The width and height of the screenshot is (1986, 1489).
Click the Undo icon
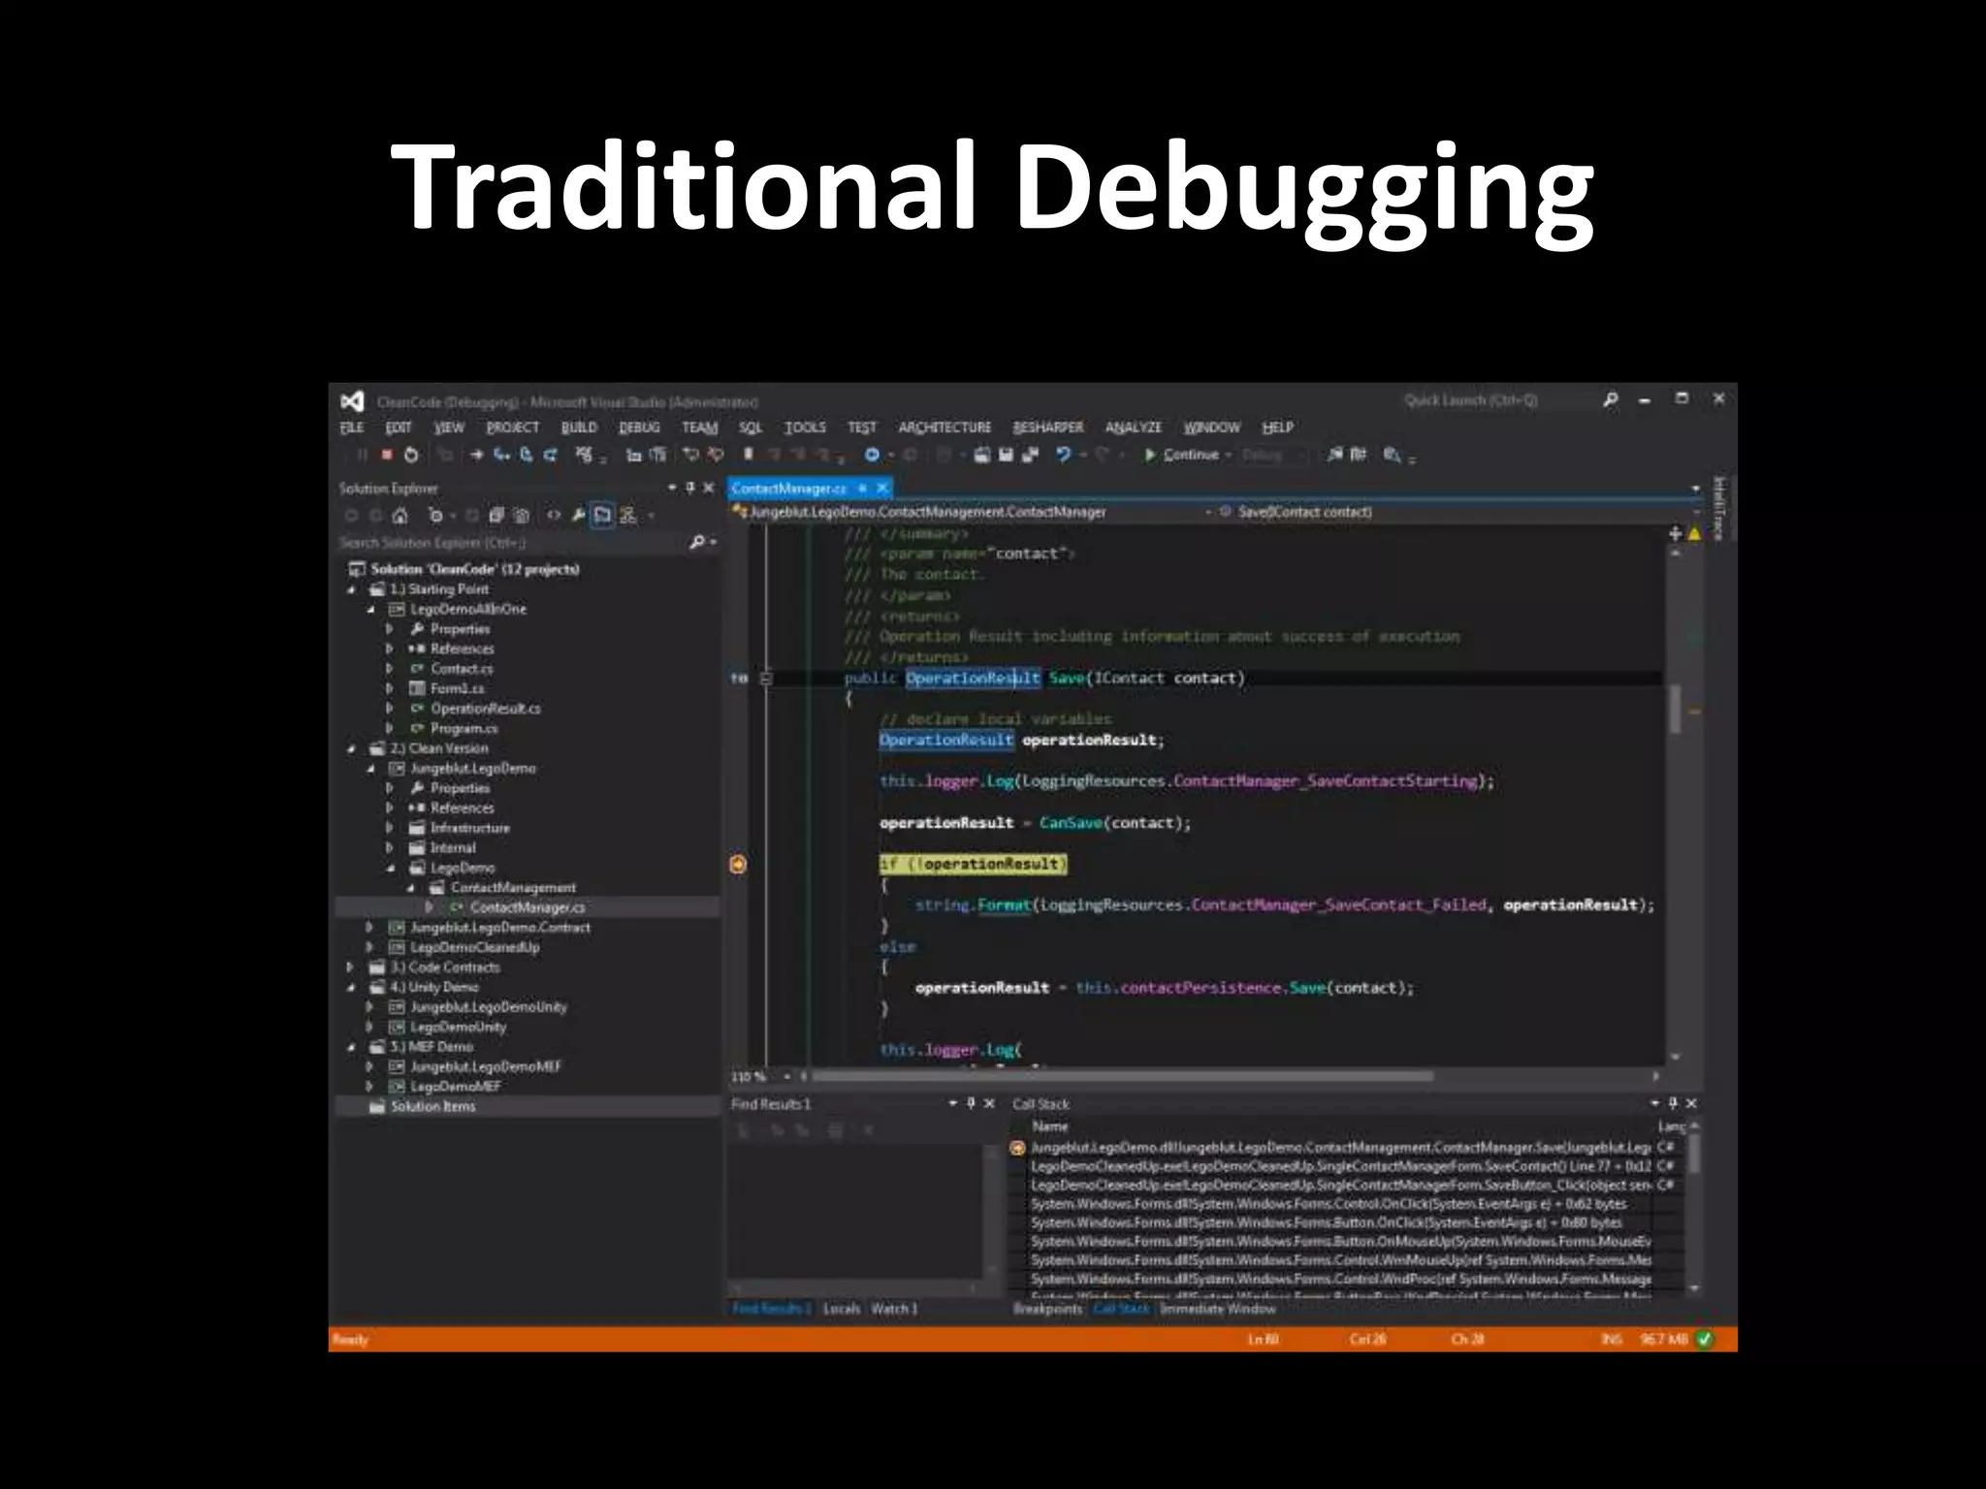[x=1064, y=455]
